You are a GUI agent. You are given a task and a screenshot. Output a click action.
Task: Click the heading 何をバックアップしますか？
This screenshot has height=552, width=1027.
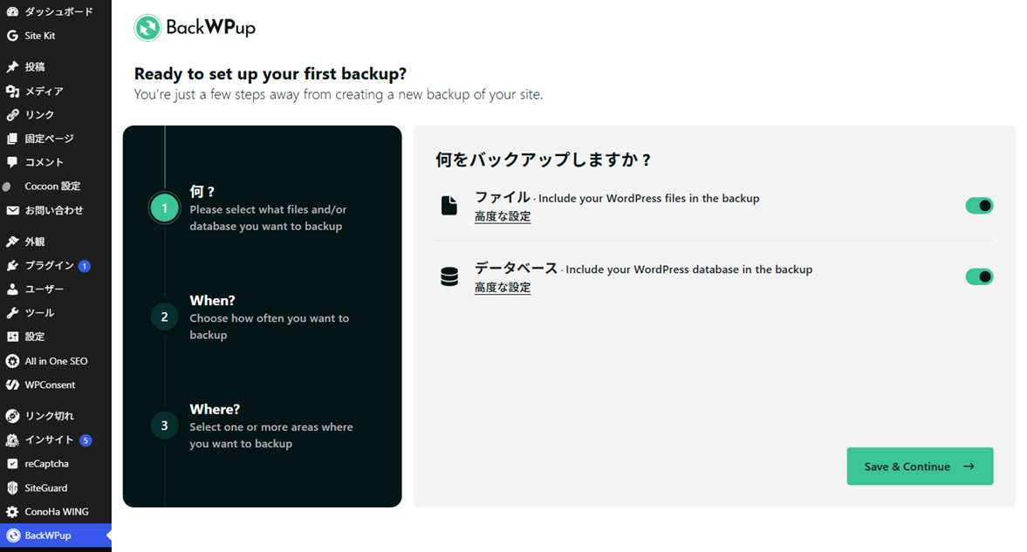(x=543, y=160)
